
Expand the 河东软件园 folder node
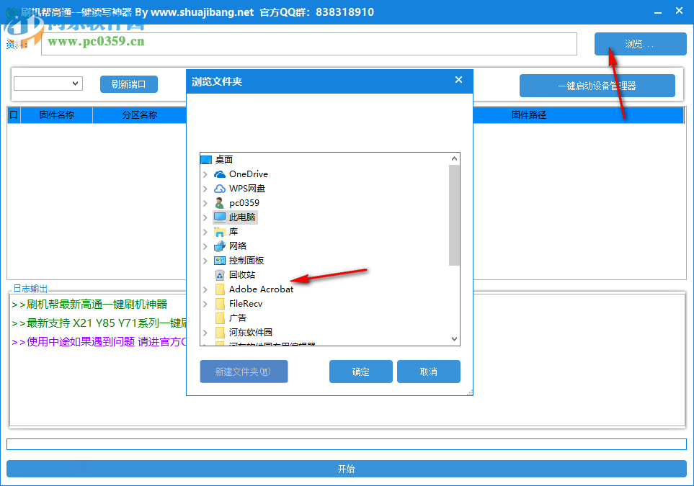click(x=205, y=333)
